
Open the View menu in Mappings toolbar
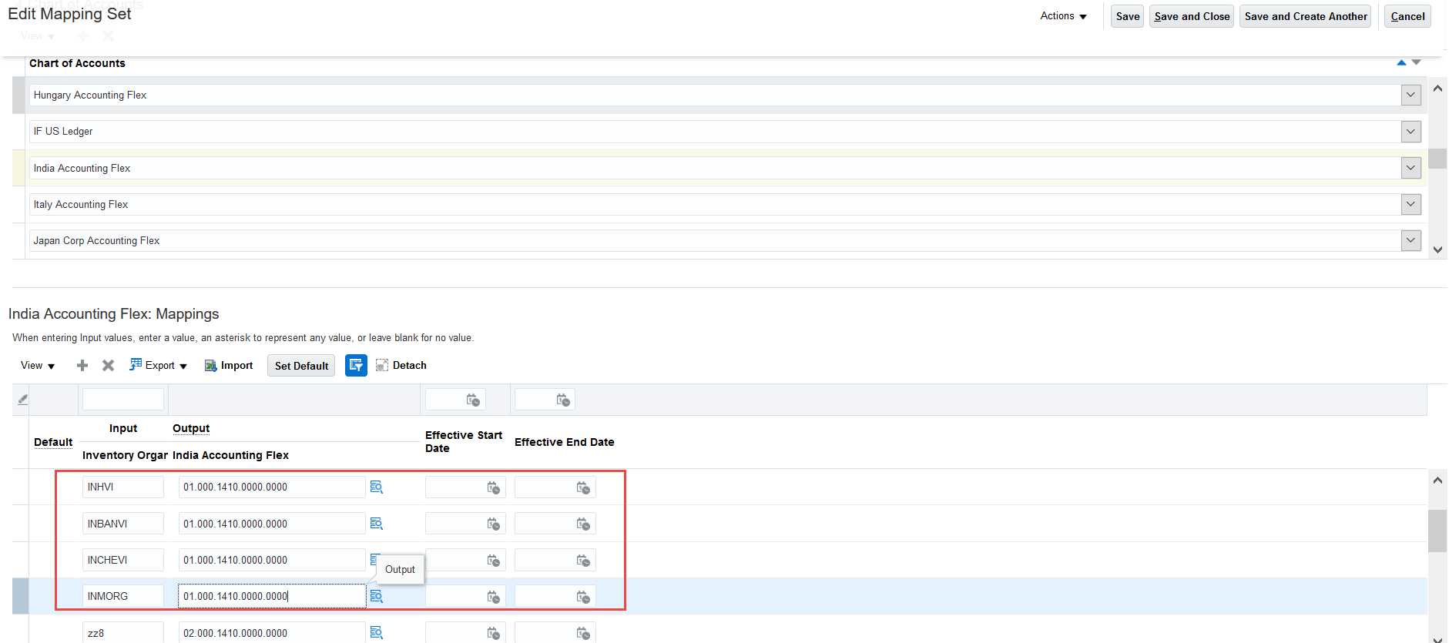[37, 366]
